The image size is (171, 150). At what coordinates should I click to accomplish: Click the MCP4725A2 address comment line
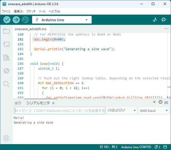(x=77, y=34)
